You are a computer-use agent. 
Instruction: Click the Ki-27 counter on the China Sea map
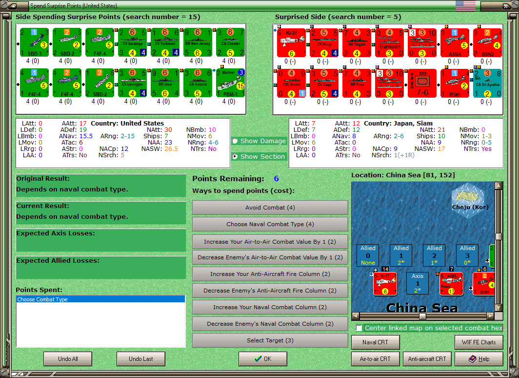click(385, 284)
